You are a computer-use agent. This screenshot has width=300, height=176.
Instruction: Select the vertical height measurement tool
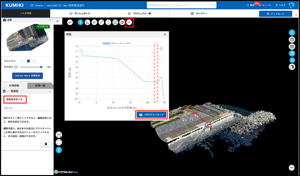tap(108, 22)
